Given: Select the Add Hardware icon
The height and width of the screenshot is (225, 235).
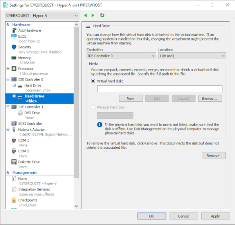Looking at the screenshot, I should 14,31.
